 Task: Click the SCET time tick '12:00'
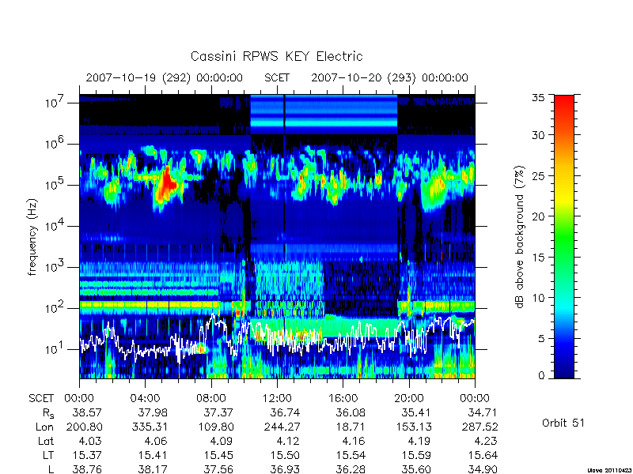coord(277,398)
